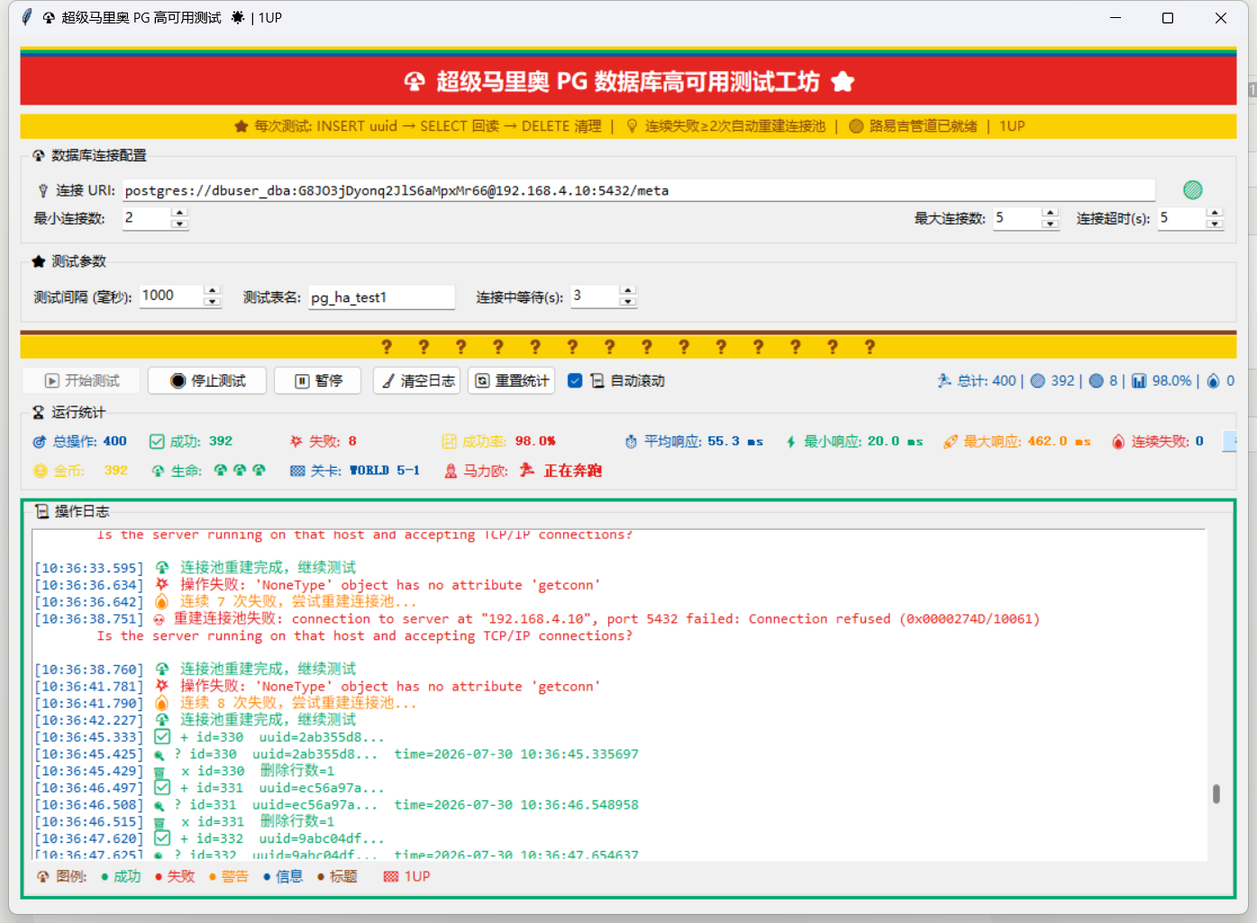
Task: Click the 标题 legend entry
Action: (337, 876)
